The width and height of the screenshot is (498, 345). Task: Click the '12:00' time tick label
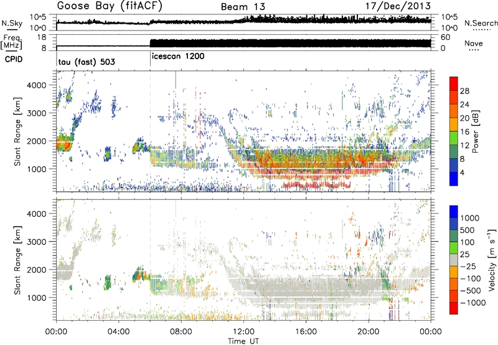[243, 332]
